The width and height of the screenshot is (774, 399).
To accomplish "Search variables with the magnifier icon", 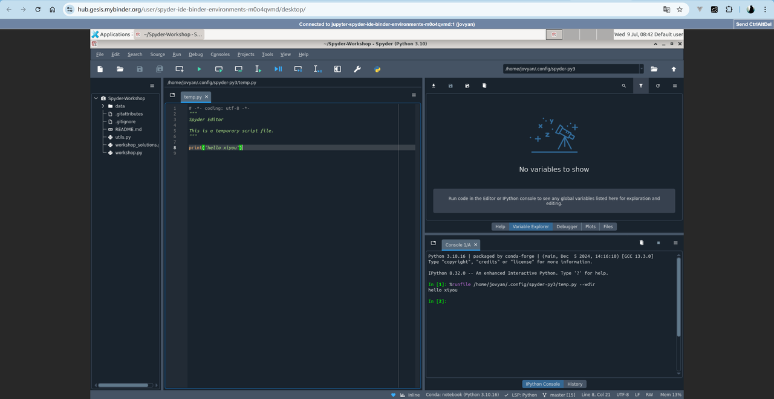I will pos(624,86).
